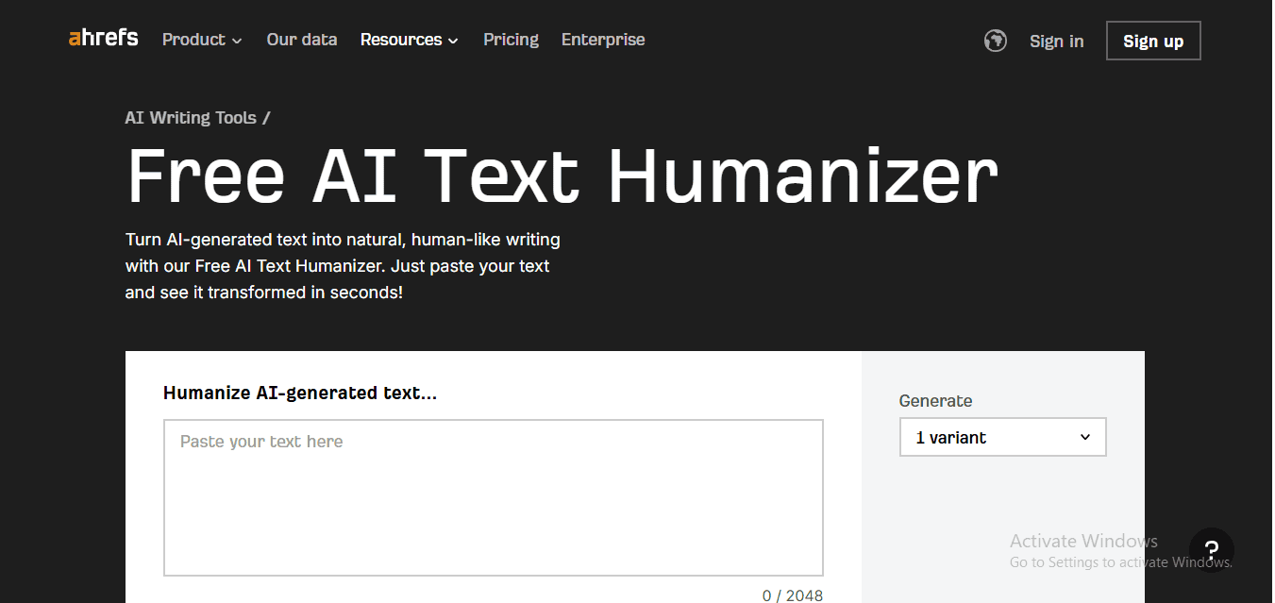This screenshot has width=1275, height=603.
Task: Click the Free AI Text Humanizer heading
Action: 561,176
